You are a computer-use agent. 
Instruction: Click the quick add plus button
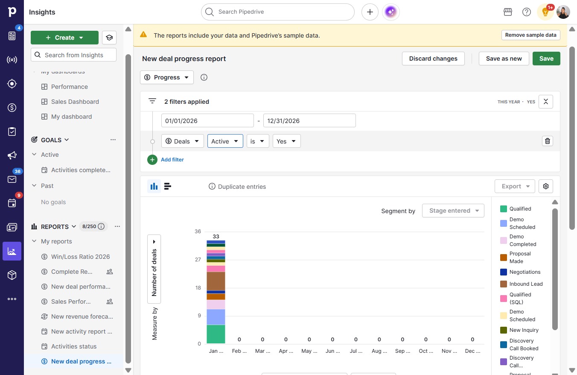click(x=370, y=12)
